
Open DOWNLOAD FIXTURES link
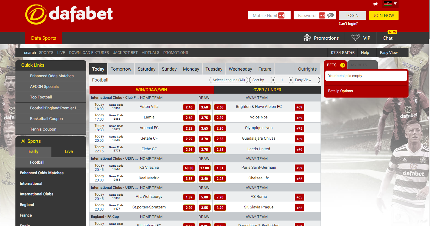pos(89,52)
